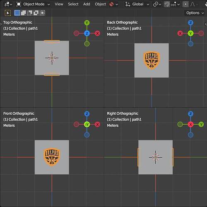Open the Add menu
207x207 pixels.
point(87,4)
